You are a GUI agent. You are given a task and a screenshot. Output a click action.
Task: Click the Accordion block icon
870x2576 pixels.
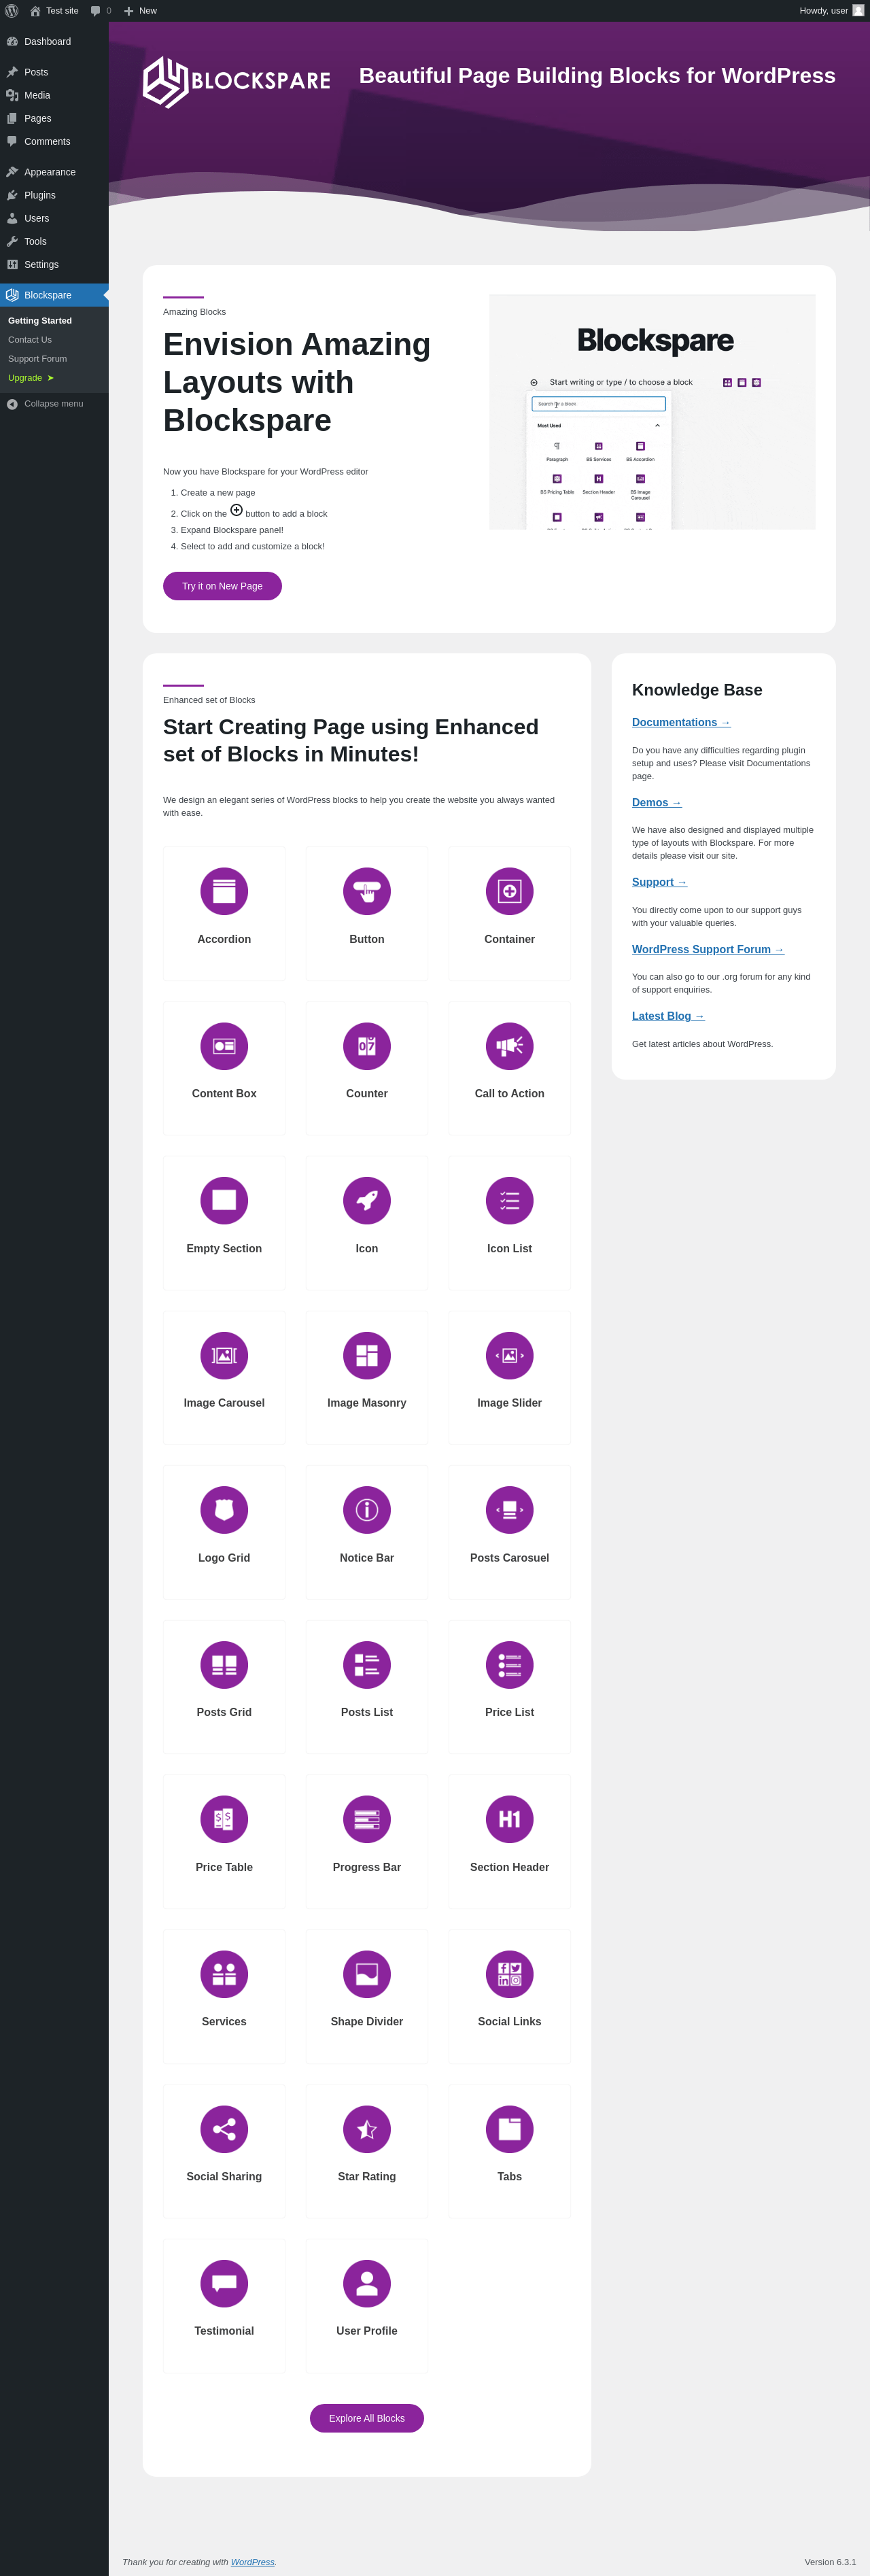point(224,891)
